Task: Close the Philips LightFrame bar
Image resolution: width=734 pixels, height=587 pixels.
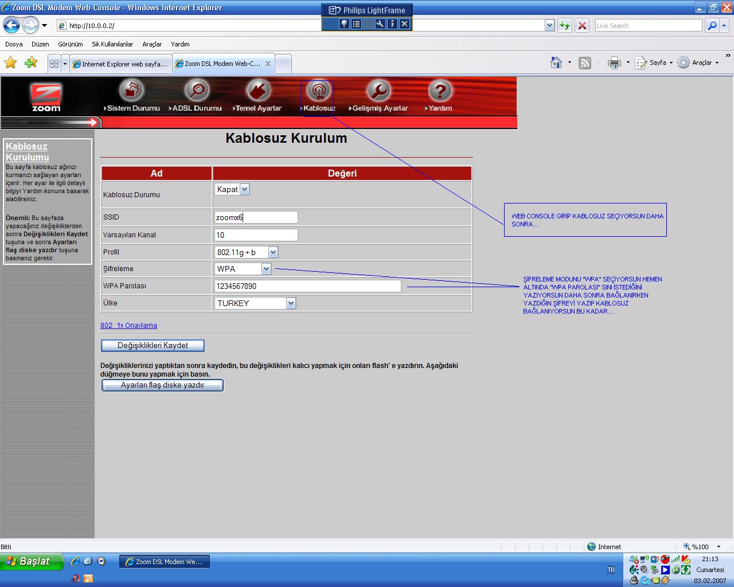Action: coord(404,24)
